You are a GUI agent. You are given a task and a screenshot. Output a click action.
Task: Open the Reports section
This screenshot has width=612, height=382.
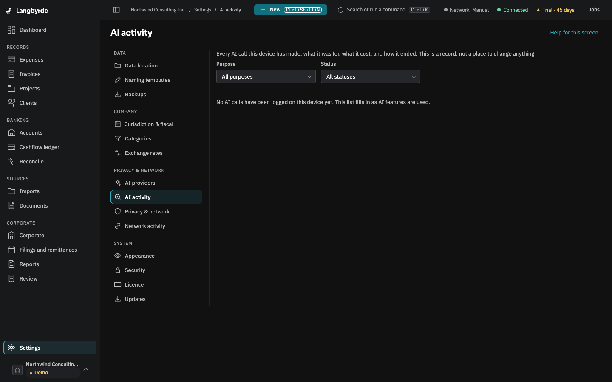point(50,264)
